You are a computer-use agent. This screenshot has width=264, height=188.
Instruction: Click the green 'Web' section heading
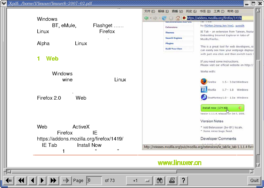pos(52,58)
